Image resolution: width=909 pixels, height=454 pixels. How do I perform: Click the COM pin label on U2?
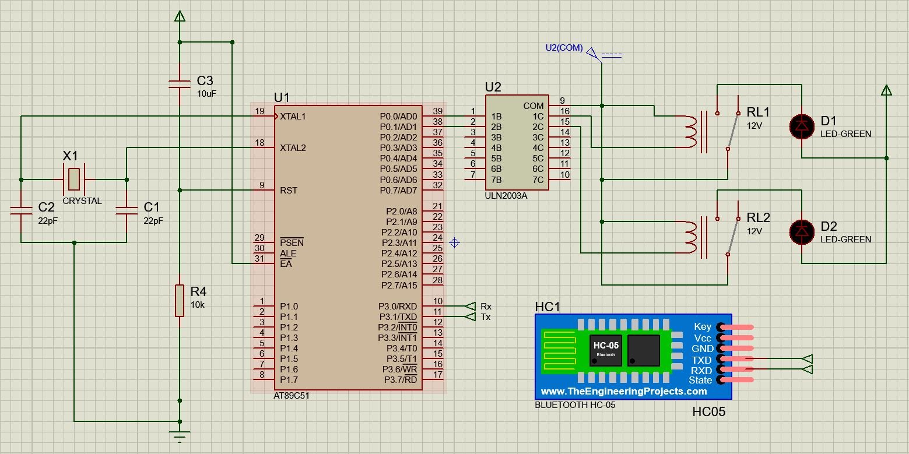pos(534,105)
